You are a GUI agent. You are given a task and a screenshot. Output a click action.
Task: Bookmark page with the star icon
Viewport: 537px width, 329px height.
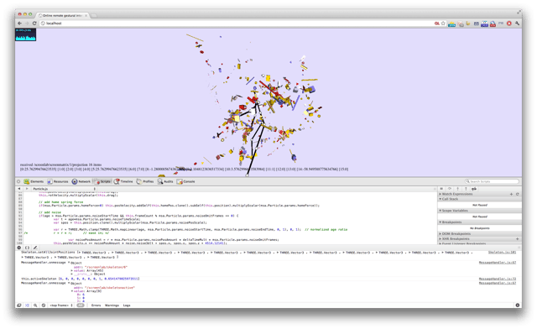click(443, 23)
